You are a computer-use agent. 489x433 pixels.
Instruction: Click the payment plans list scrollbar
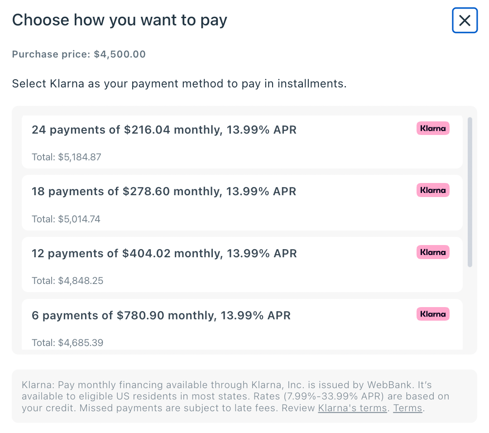pos(470,192)
